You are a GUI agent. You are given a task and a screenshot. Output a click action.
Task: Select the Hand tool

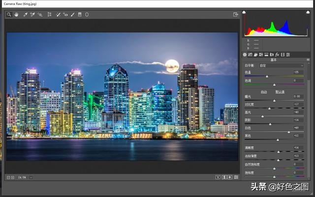16,15
